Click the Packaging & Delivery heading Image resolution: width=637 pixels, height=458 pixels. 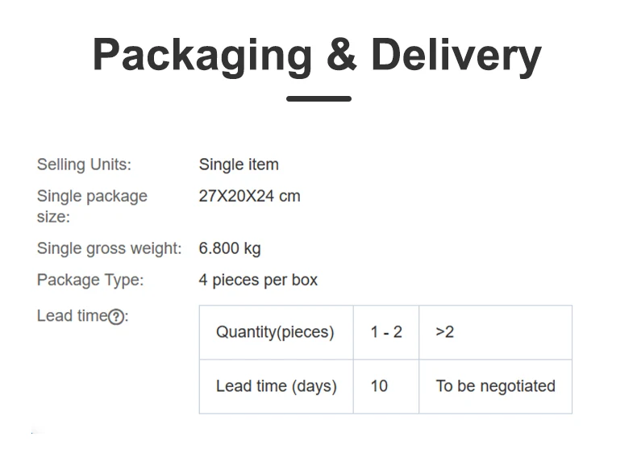(317, 55)
